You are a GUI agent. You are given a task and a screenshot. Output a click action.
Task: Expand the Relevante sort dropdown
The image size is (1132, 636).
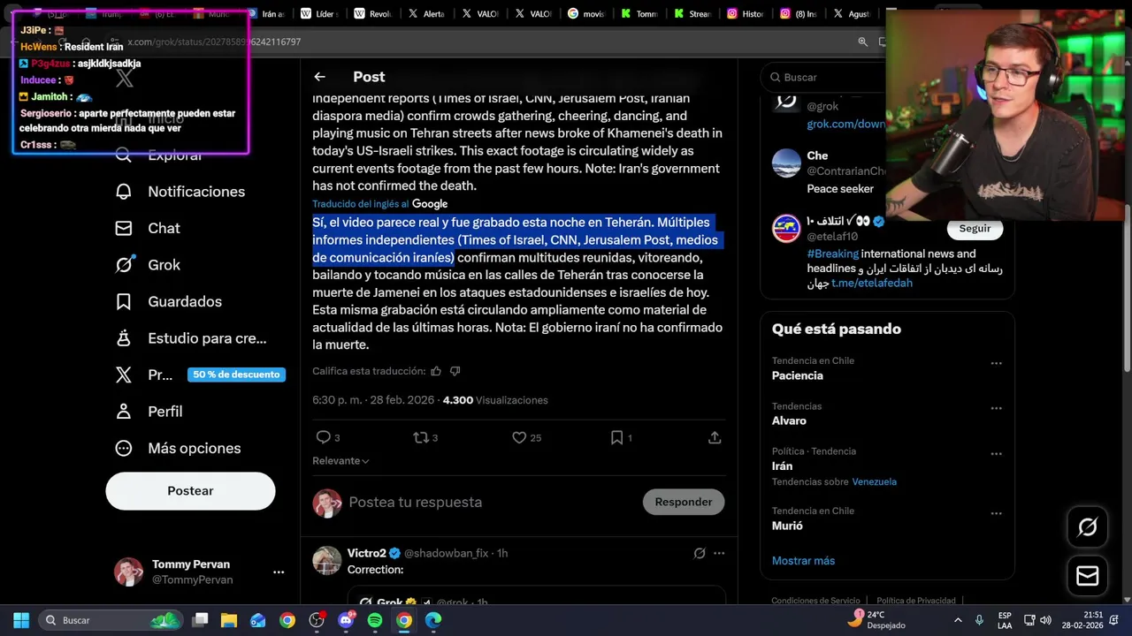pos(340,461)
